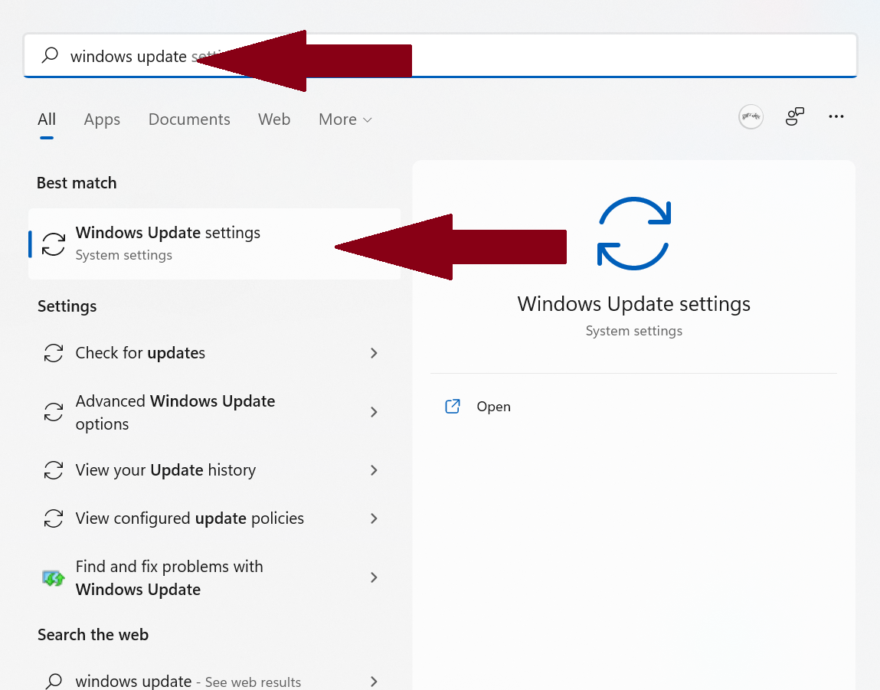Open the user account avatar
Screen dimensions: 880x690
tap(751, 116)
